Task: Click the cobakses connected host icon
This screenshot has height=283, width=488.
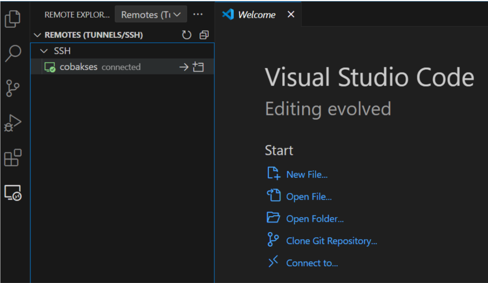Action: (50, 67)
